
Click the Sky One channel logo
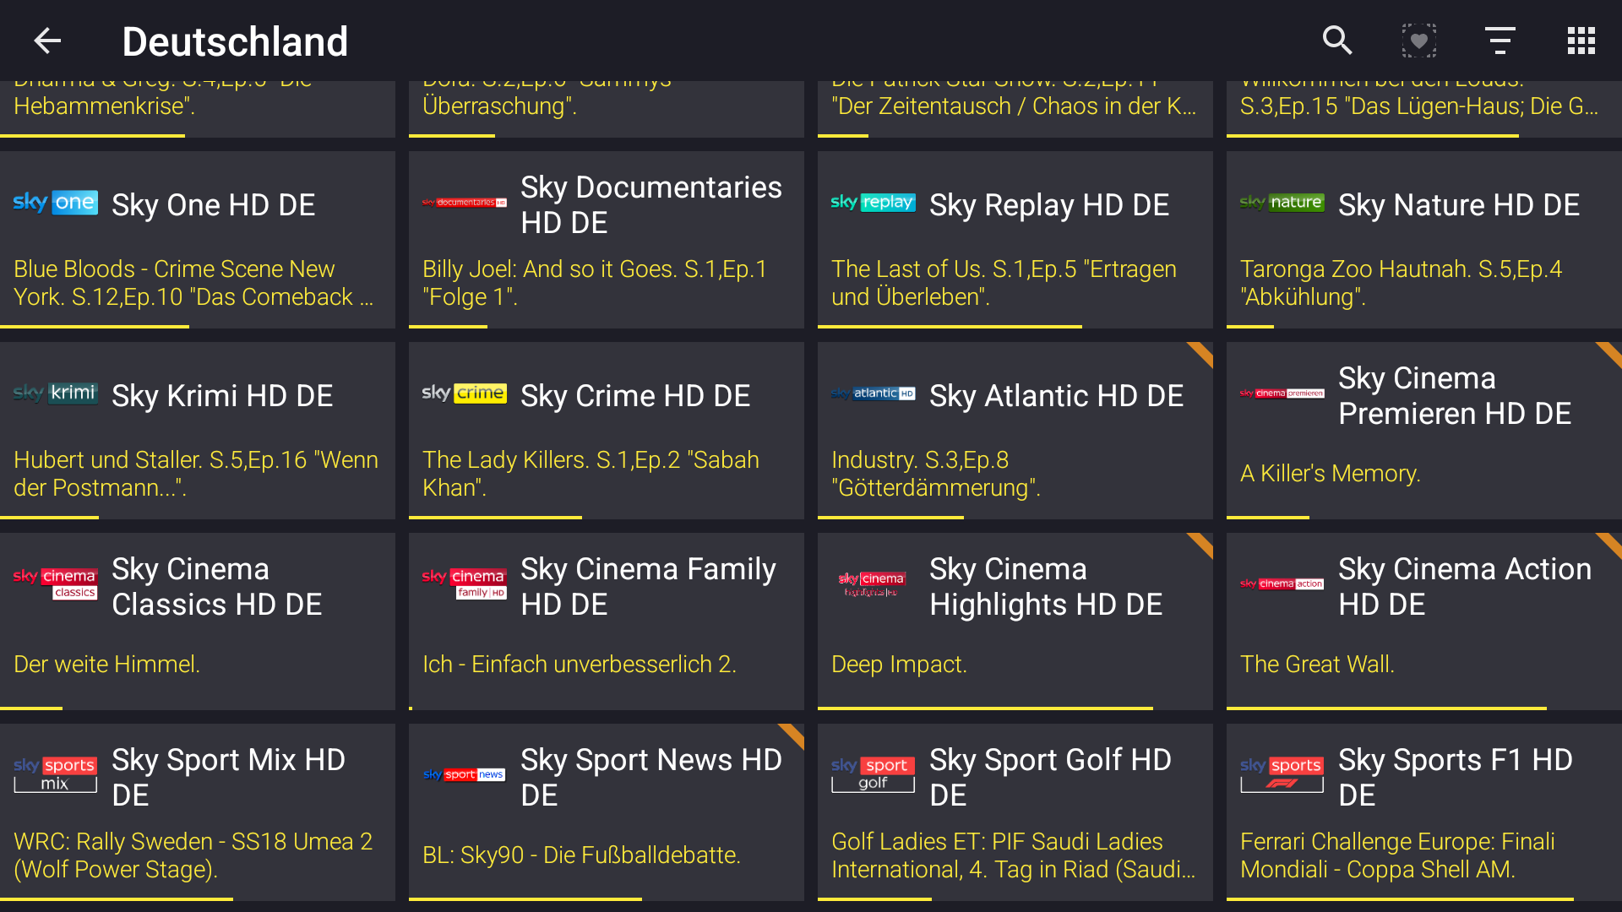pos(56,203)
